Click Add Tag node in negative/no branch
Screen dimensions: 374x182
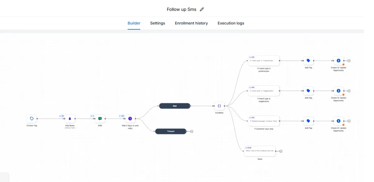pos(308,91)
